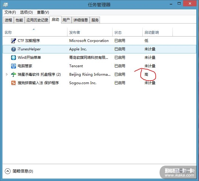Click the Win8开始菜单 icon
Viewport: 199px width, 181px height.
click(14, 58)
